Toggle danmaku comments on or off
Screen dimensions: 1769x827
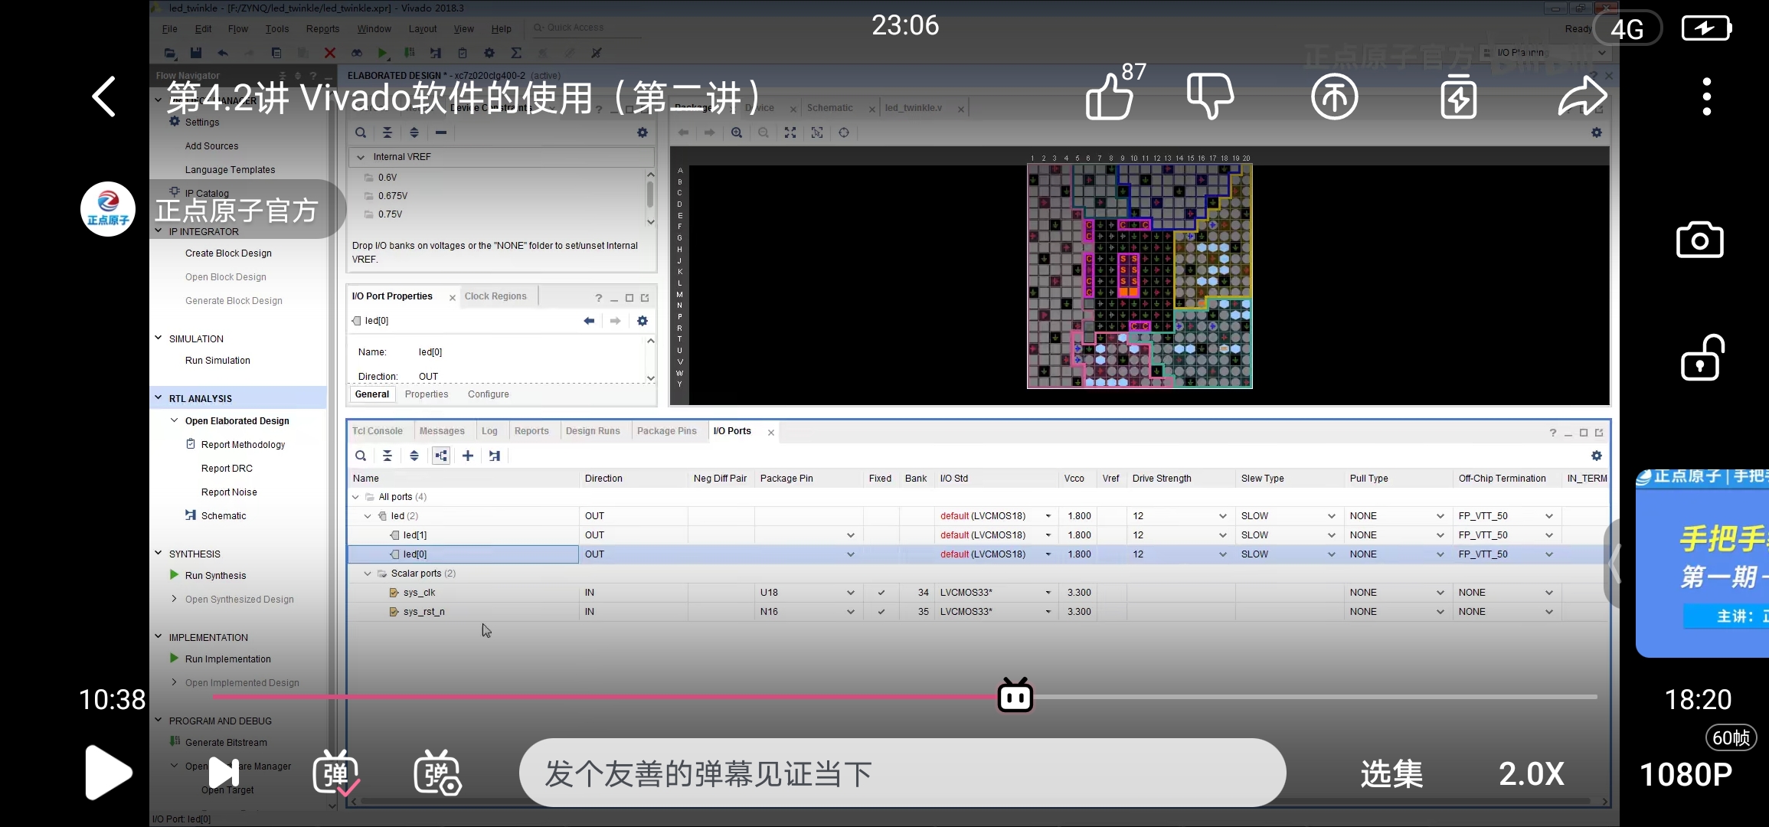pyautogui.click(x=335, y=773)
